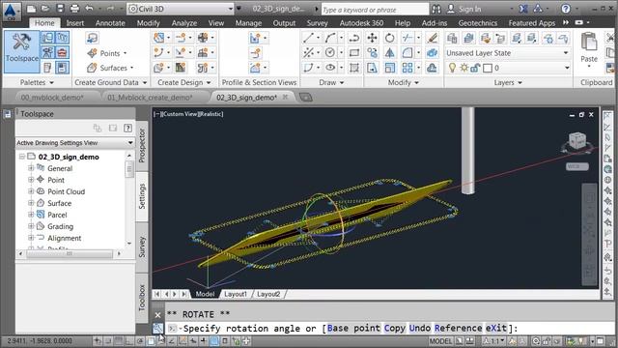Select the Mirror tool

389,52
